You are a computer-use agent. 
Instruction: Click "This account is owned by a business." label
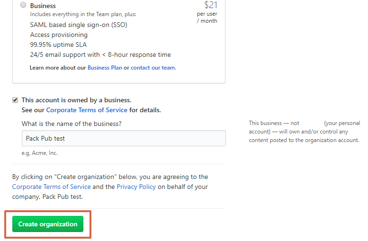pyautogui.click(x=76, y=100)
